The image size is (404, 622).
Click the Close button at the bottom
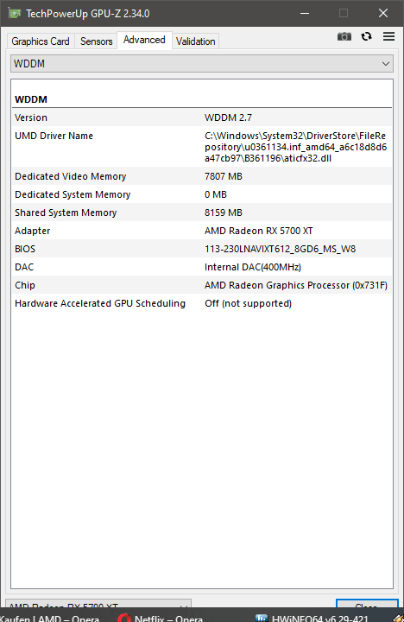pyautogui.click(x=367, y=604)
